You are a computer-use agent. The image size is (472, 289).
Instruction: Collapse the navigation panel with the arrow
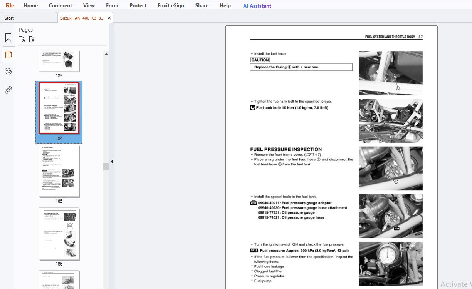[112, 162]
